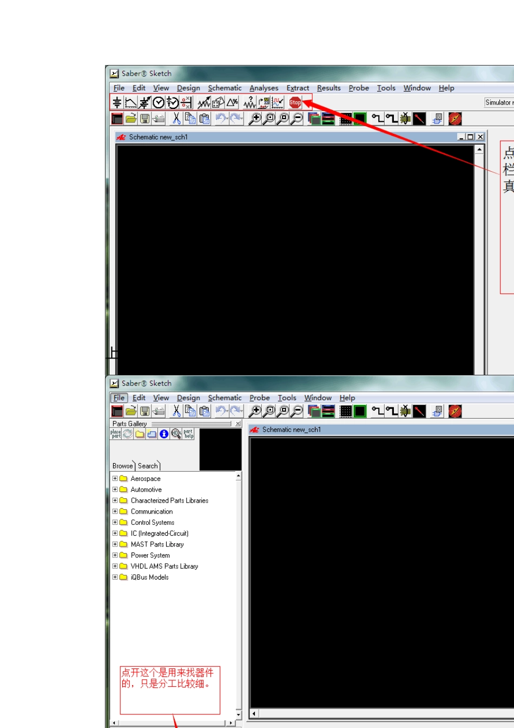
Task: Switch to the Search tab in Parts Gallery
Action: point(148,466)
